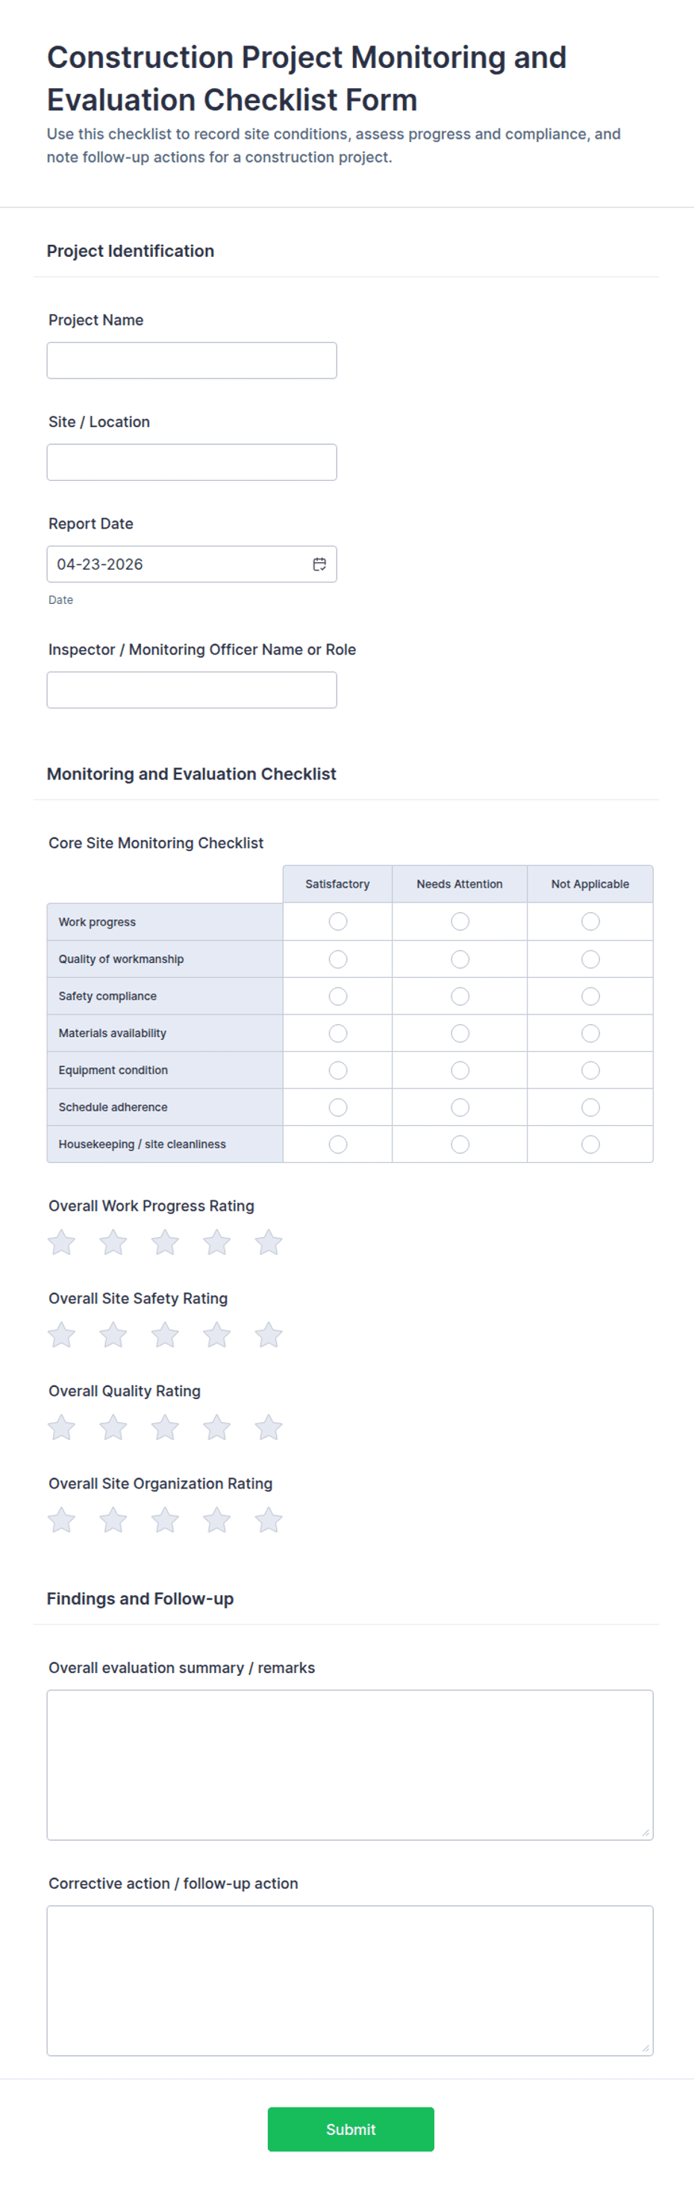The height and width of the screenshot is (2188, 694).
Task: Mark Safety compliance as Needs Attention
Action: 460,996
